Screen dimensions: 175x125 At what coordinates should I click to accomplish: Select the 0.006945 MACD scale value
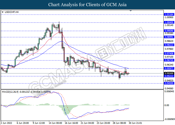tap(169, 91)
